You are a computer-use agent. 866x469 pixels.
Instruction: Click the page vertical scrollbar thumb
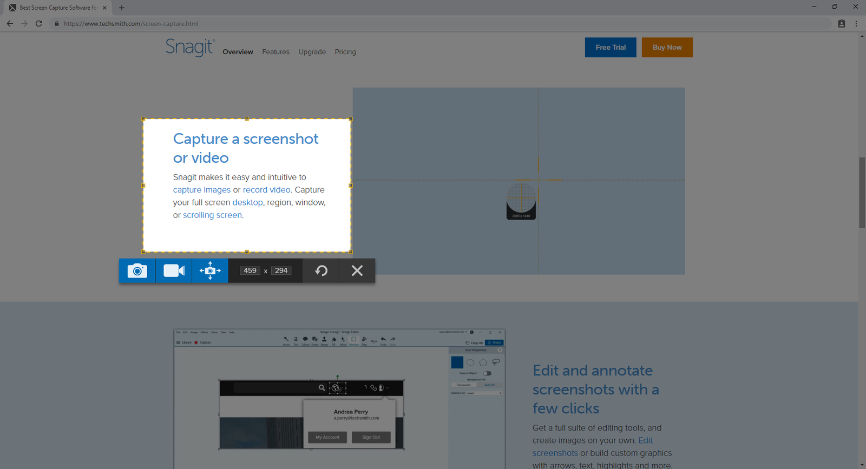(x=862, y=192)
